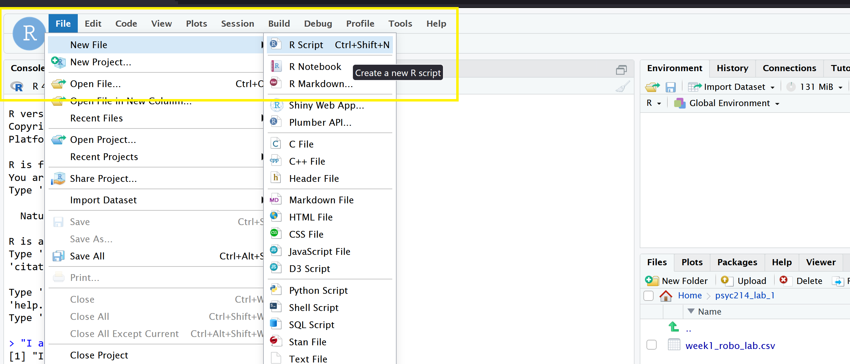The width and height of the screenshot is (850, 364).
Task: Choose Open Project... from the File menu
Action: coord(156,140)
